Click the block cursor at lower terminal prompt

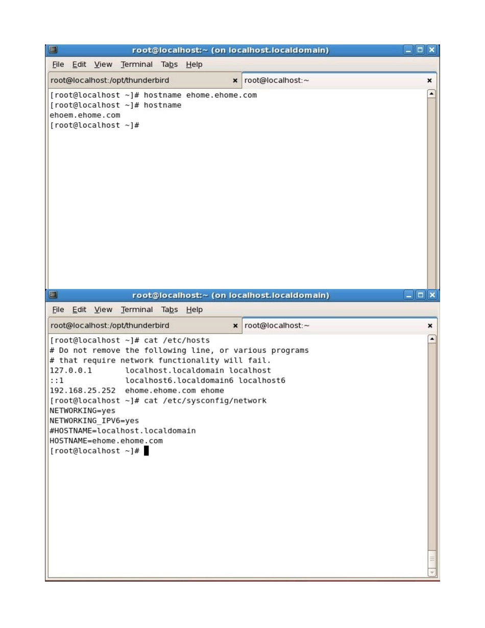pyautogui.click(x=147, y=451)
